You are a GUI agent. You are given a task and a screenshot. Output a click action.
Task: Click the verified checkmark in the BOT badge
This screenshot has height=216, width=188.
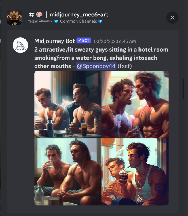[79, 41]
